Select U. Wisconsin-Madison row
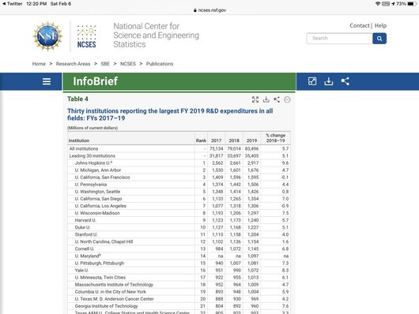Screen dimensions: 419x314 click(x=179, y=213)
